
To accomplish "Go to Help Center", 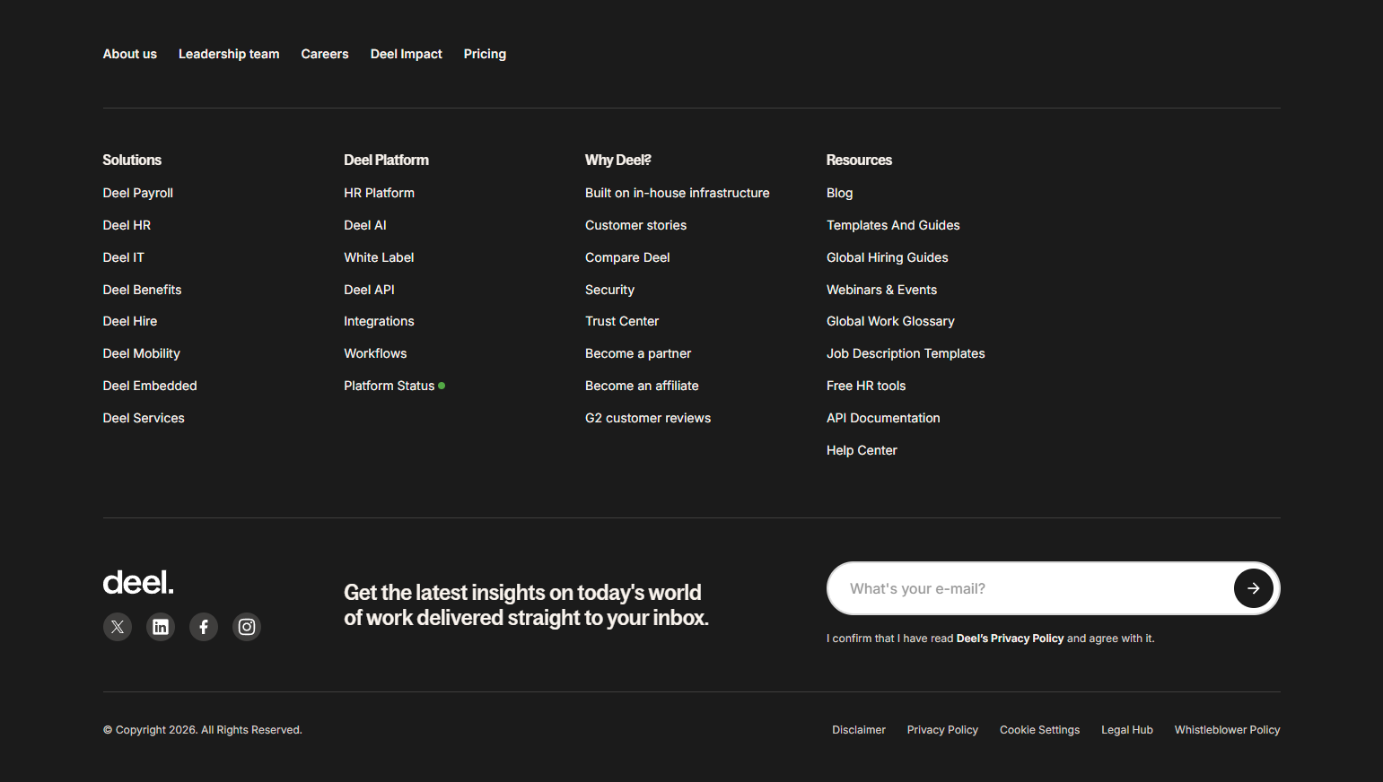I will point(862,450).
